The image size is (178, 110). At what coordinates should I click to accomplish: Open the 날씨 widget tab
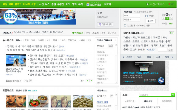(139, 57)
